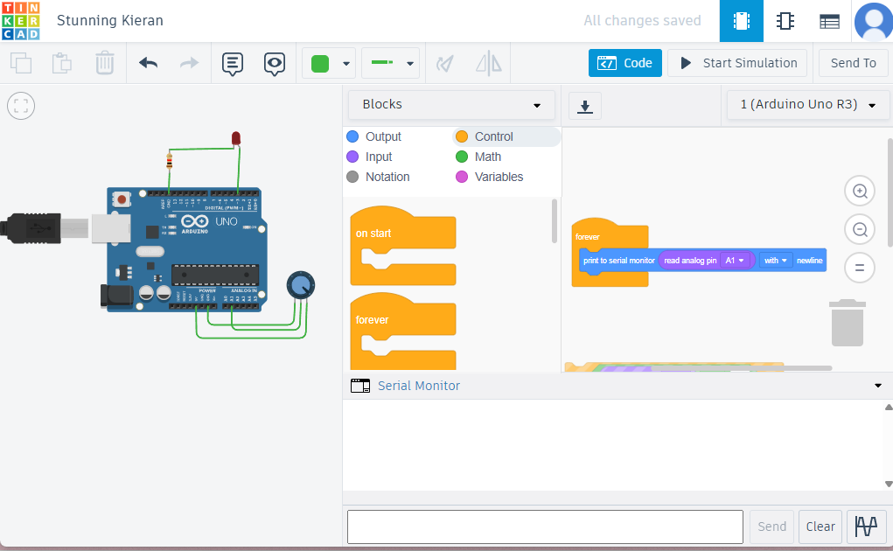Zoom in the blocks workspace
This screenshot has width=893, height=551.
tap(860, 191)
